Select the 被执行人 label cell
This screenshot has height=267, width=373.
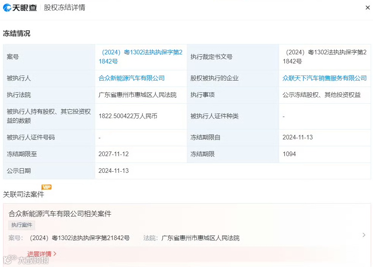(49, 78)
